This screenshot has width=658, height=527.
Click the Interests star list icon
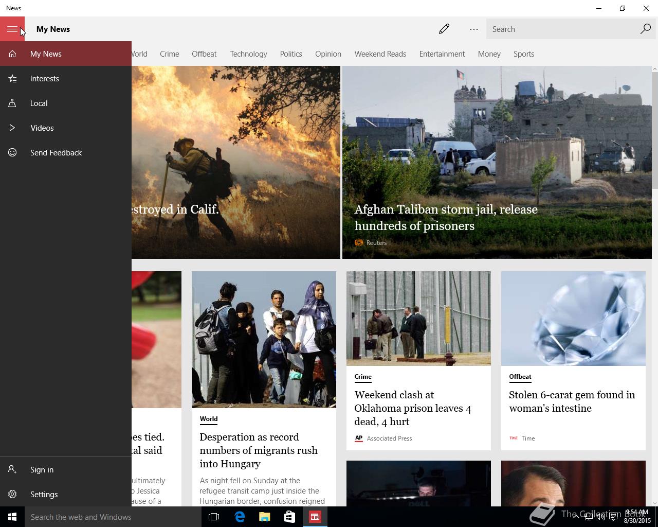[12, 78]
